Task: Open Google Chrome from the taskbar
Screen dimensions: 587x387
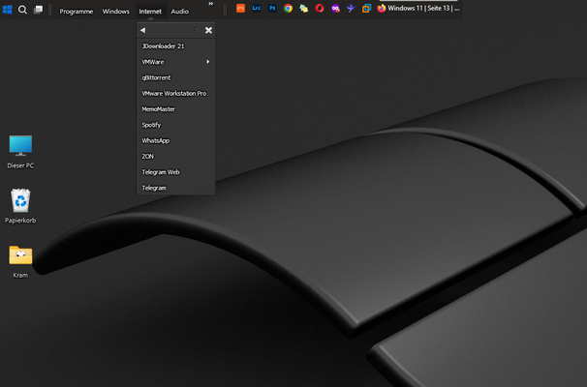Action: pos(289,8)
